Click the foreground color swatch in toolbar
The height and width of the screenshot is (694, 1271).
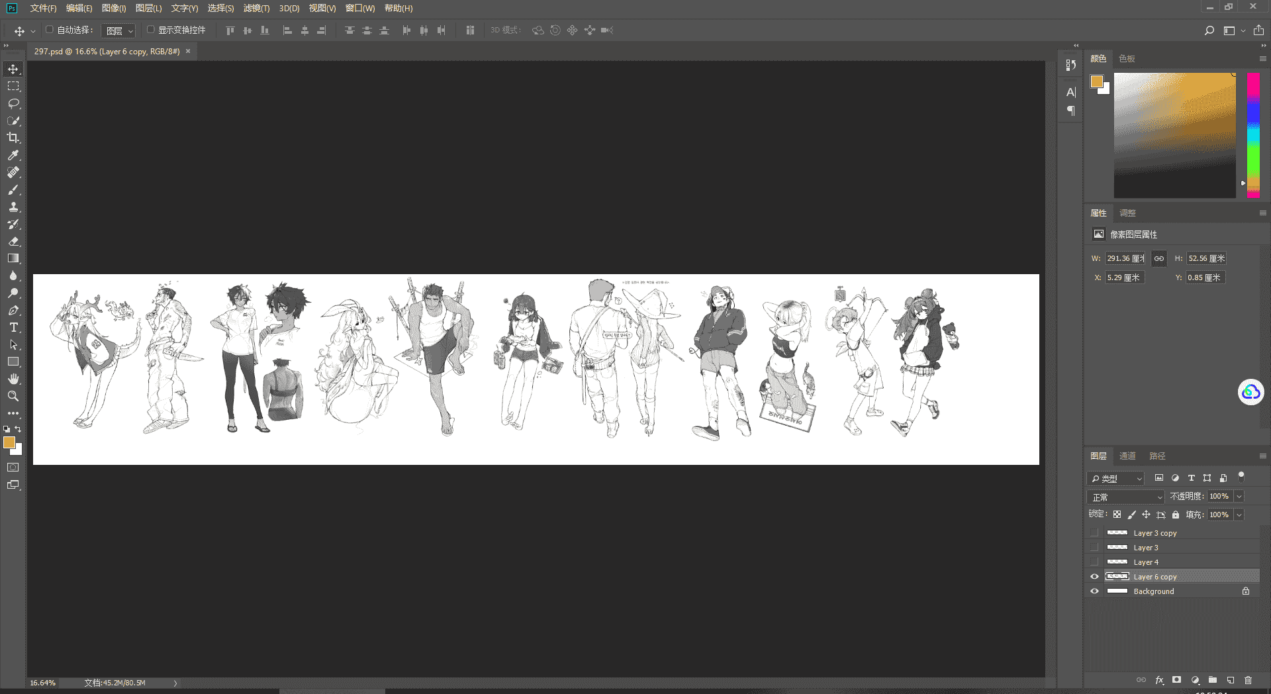tap(9, 442)
